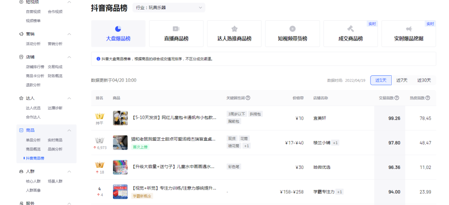The height and width of the screenshot is (205, 449).
Task: Click the gavel icon on 成交商品榜
Action: pyautogui.click(x=350, y=29)
